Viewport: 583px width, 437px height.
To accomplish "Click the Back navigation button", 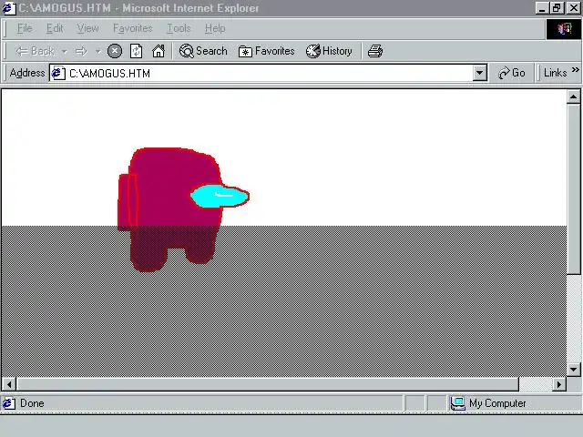I will coord(36,51).
